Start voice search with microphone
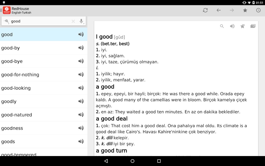The height and width of the screenshot is (166, 265). click(81, 21)
